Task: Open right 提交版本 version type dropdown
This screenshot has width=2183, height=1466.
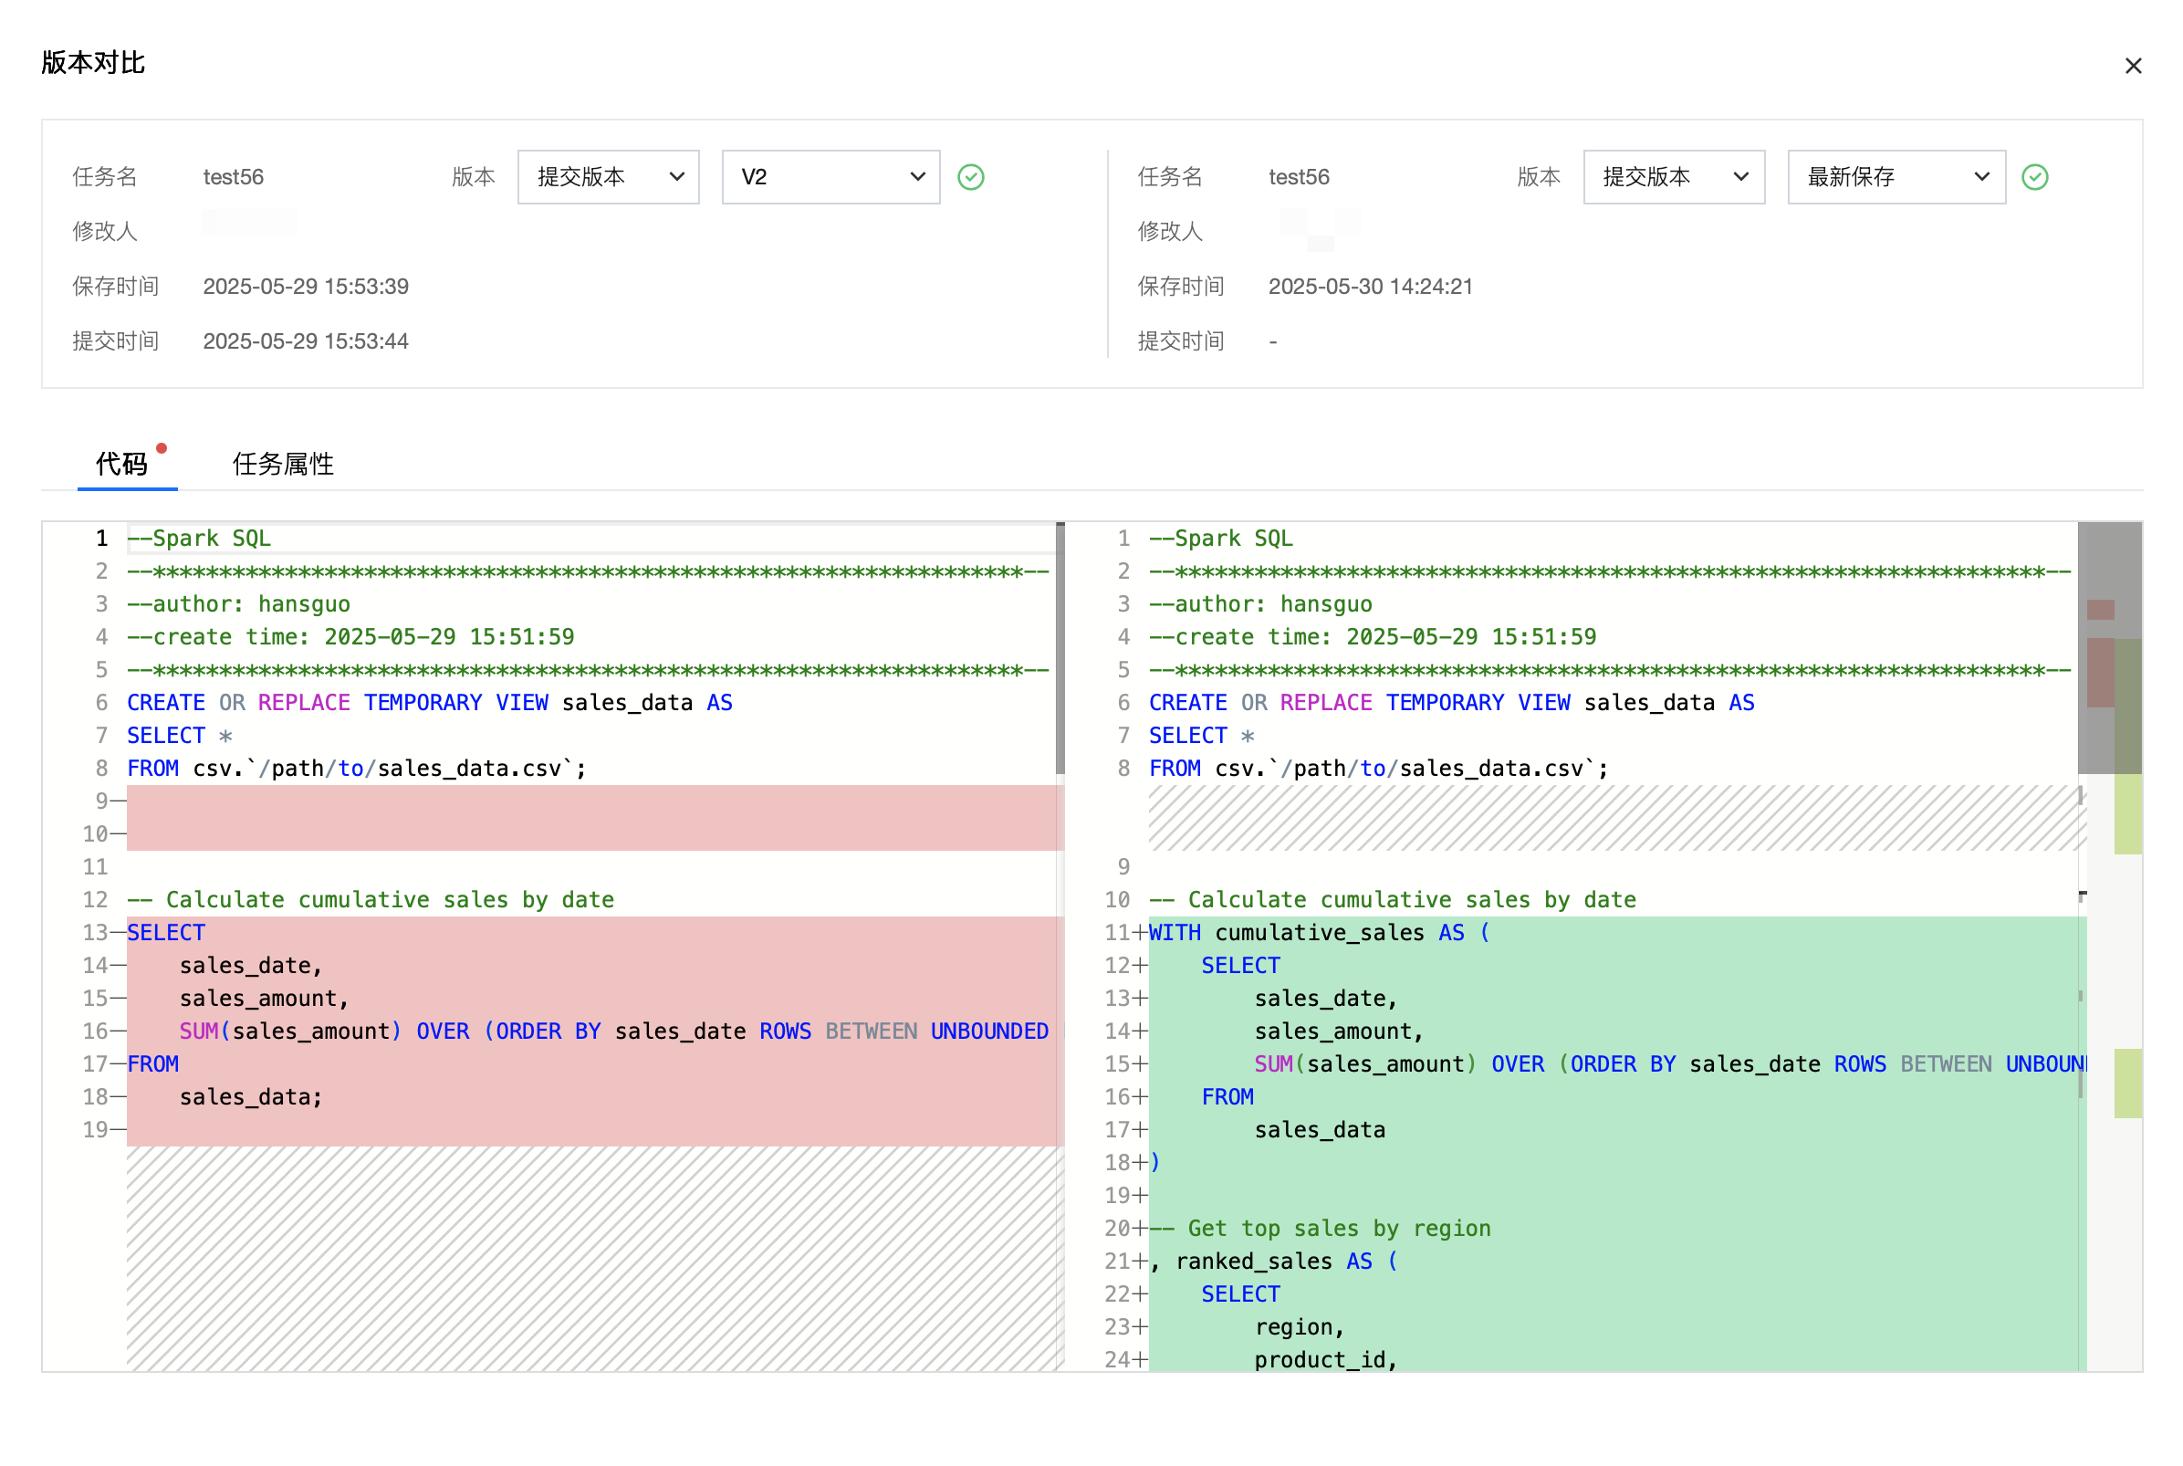Action: pos(1673,177)
